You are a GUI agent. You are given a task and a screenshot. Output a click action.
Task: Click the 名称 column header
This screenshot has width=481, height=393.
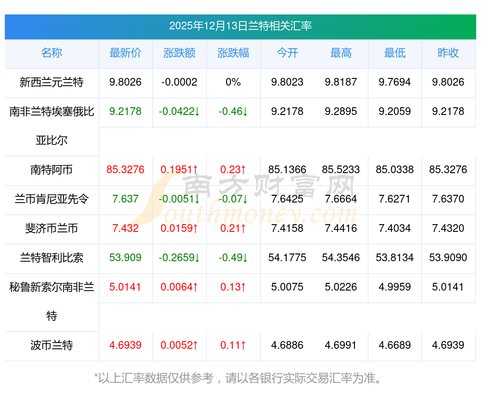click(51, 53)
